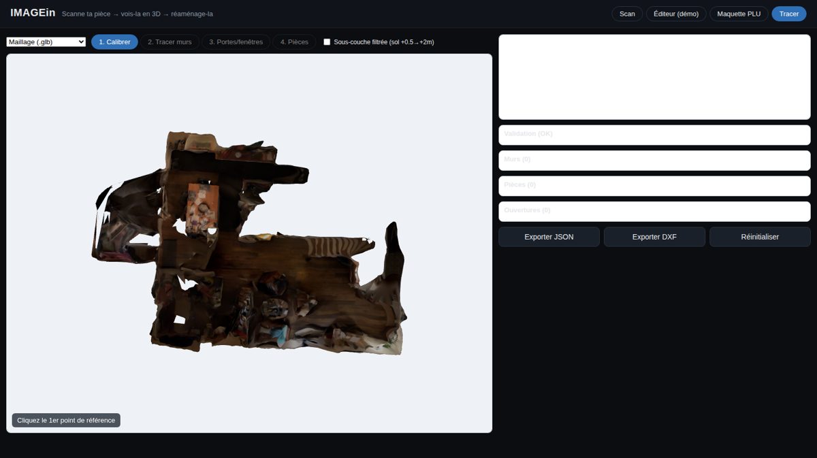Click the Réinitialiser button
The width and height of the screenshot is (817, 458).
coord(760,237)
